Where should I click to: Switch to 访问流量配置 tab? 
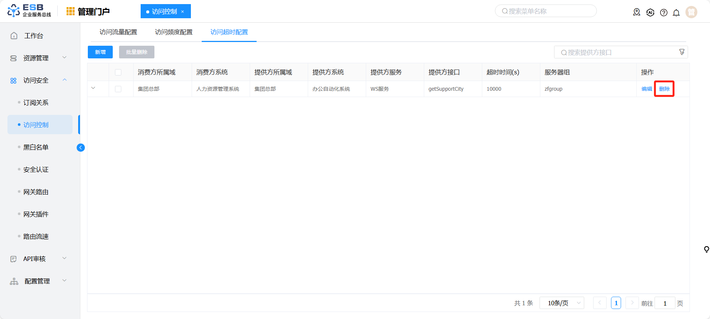tap(118, 32)
